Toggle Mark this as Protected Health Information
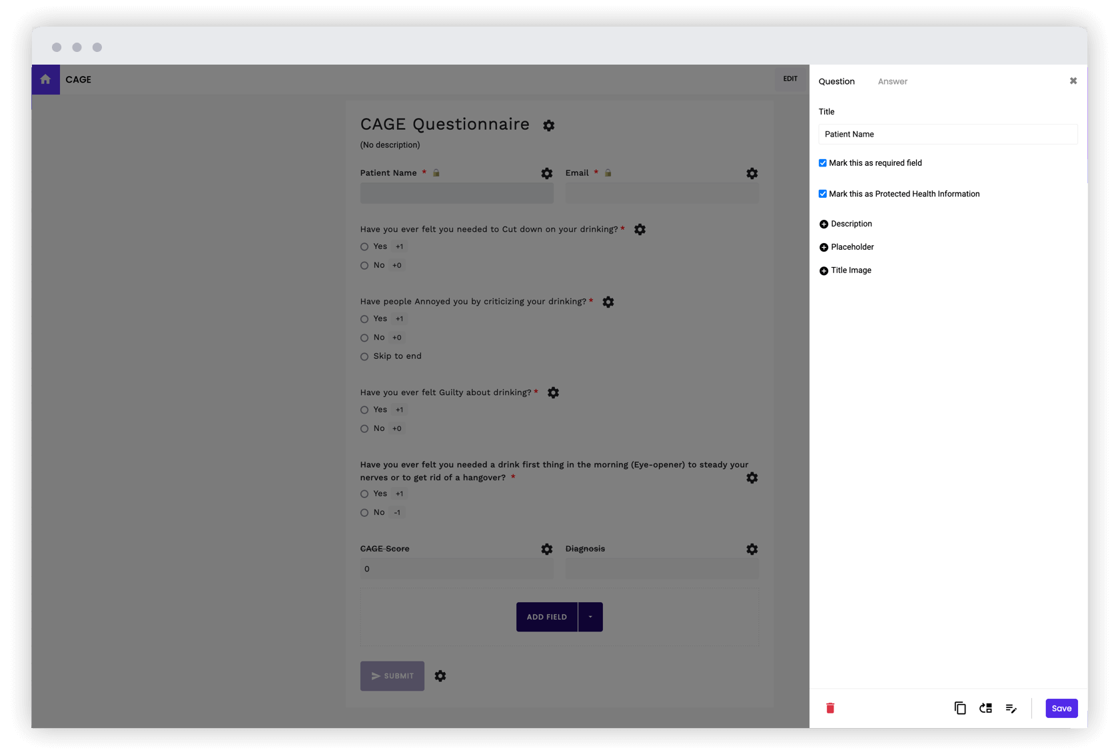Viewport: 1114px width, 756px height. [823, 193]
